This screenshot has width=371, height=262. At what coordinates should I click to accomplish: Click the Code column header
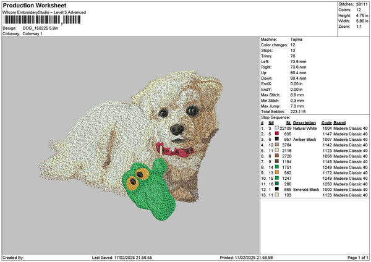pyautogui.click(x=326, y=123)
